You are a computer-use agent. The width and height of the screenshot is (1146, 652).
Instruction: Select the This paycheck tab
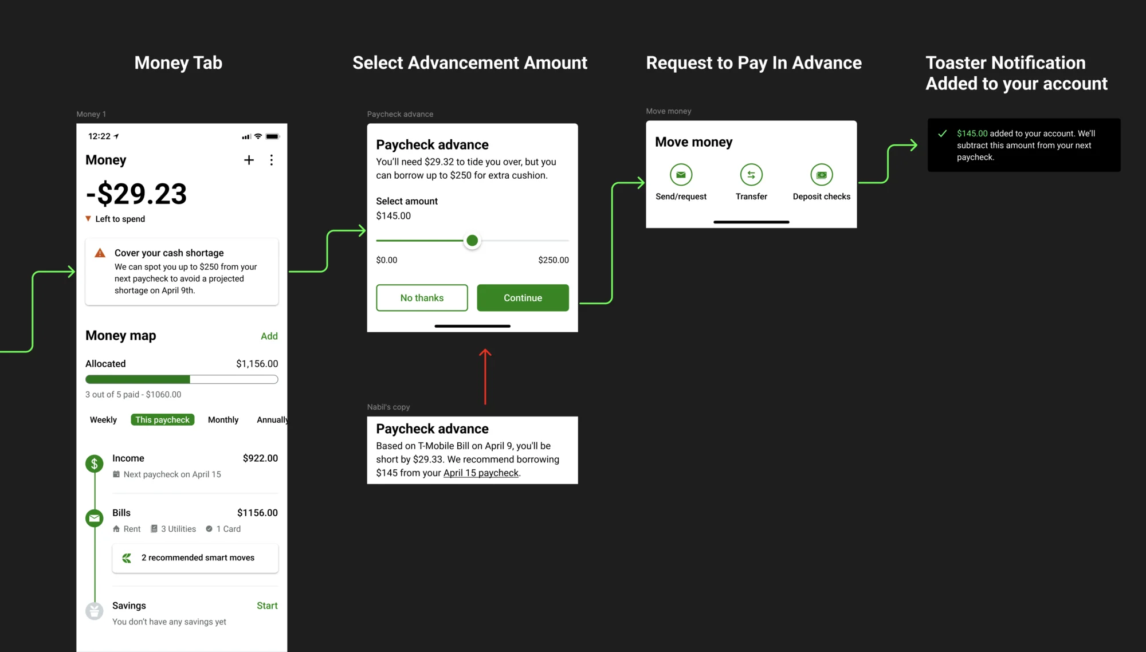(x=163, y=420)
